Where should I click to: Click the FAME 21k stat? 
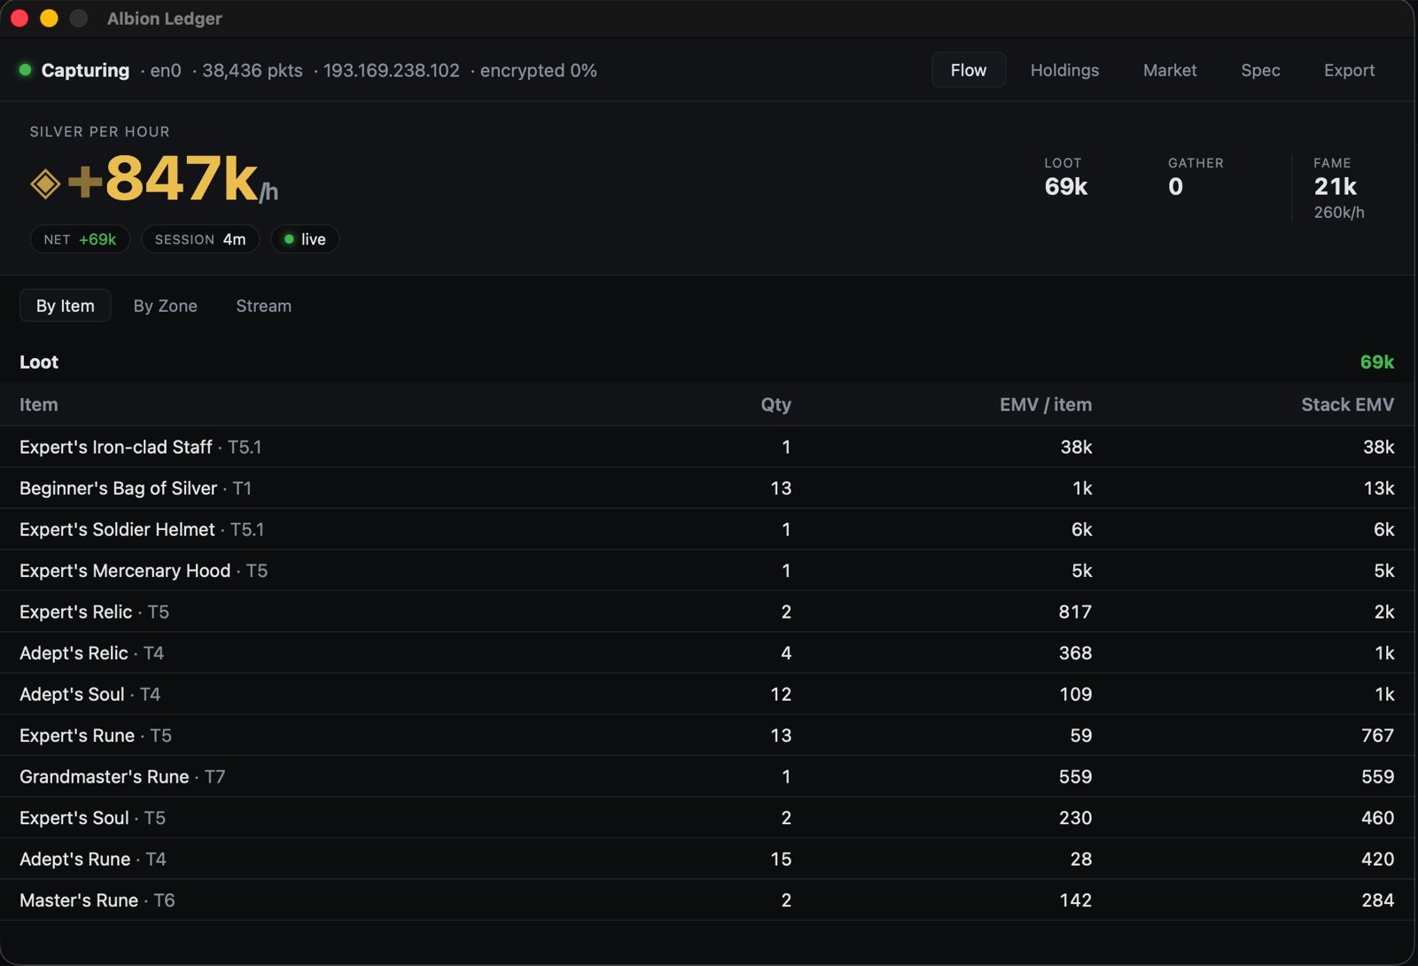tap(1335, 178)
